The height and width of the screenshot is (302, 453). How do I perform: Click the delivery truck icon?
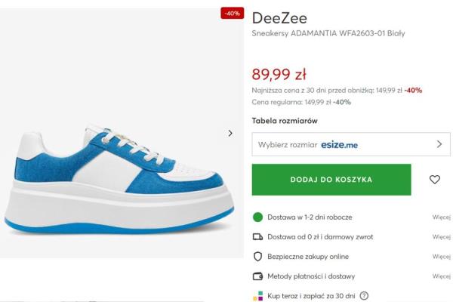click(257, 237)
